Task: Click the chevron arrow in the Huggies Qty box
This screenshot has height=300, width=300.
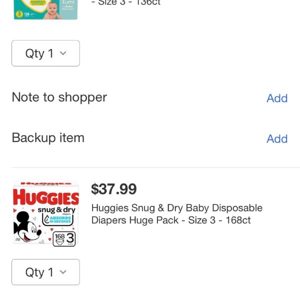Action: (x=63, y=272)
